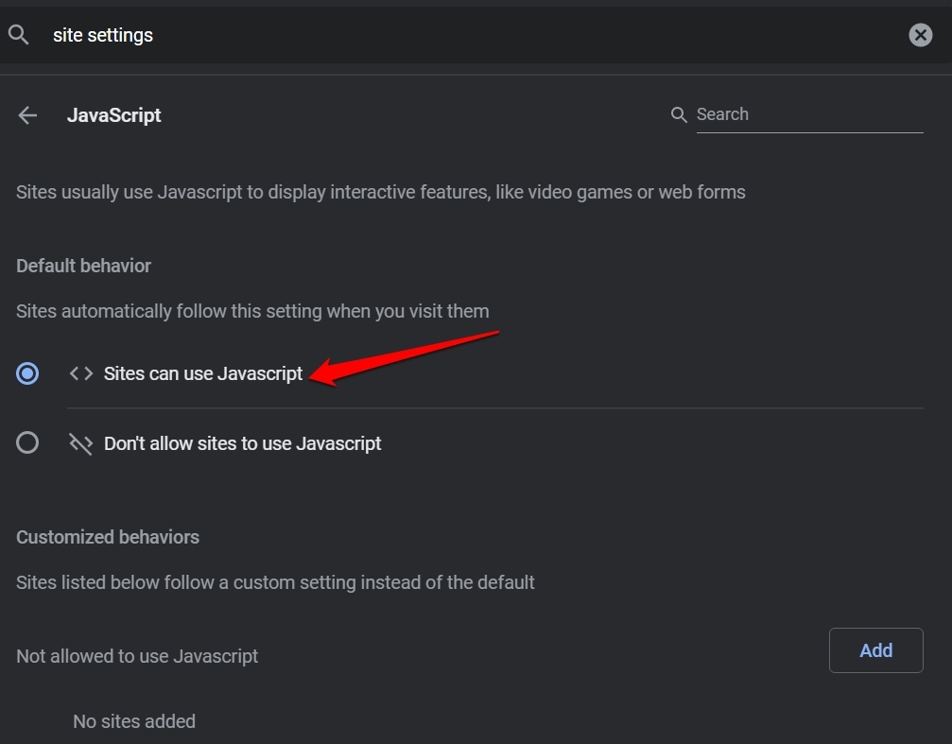Image resolution: width=952 pixels, height=744 pixels.
Task: Click the 'Default behavior' heading
Action: coord(84,266)
